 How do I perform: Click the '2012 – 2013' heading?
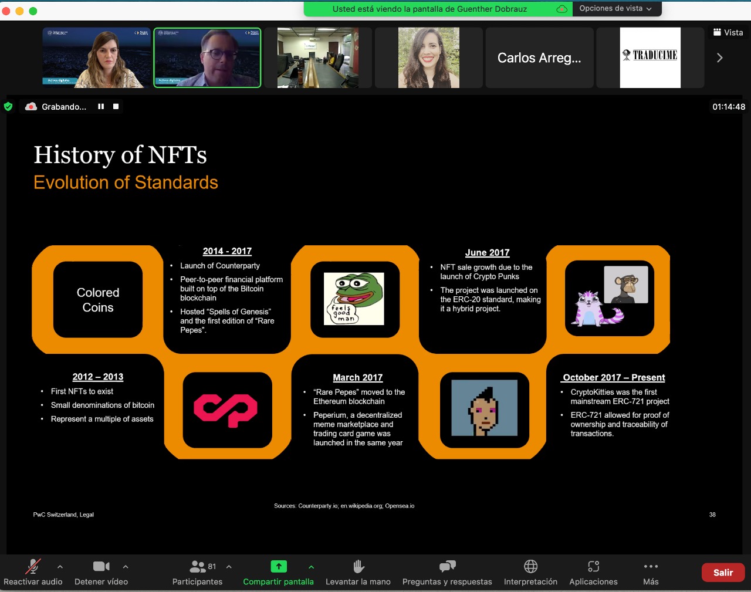click(98, 377)
